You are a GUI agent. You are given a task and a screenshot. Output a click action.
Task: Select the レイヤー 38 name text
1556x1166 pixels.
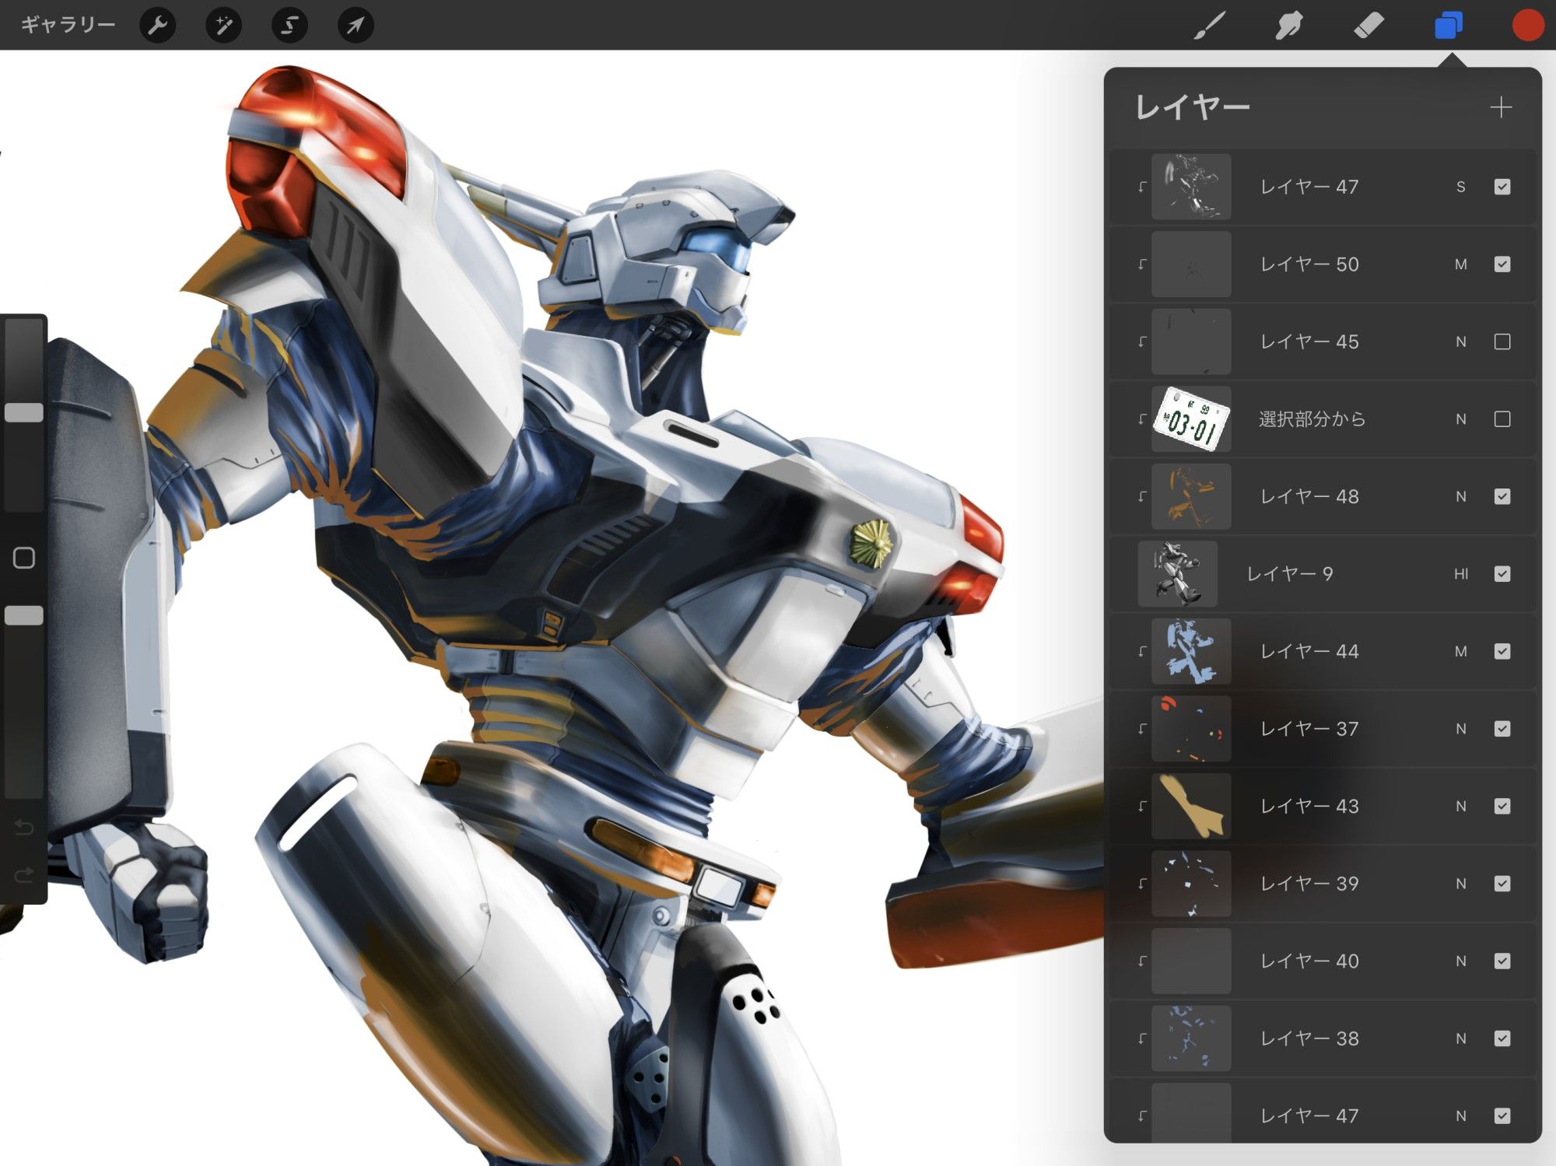[1309, 1038]
